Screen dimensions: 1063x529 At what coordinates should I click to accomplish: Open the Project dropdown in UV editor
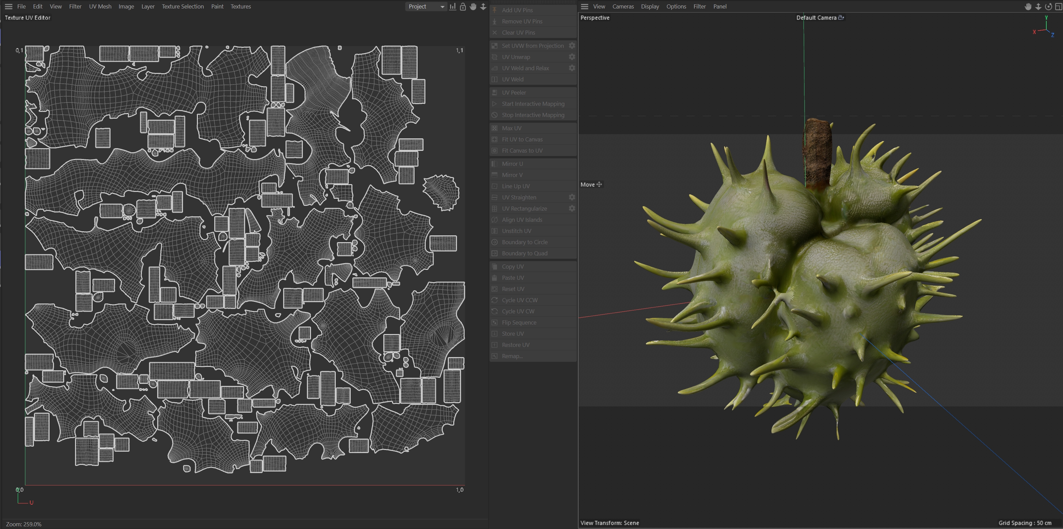tap(426, 6)
